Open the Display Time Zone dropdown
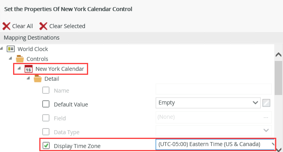Viewport: 283px width, 152px height. pos(215,144)
